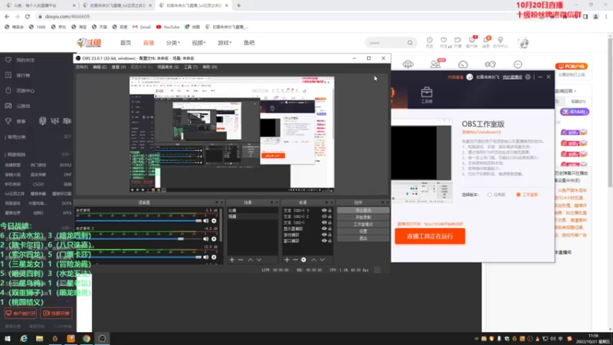The height and width of the screenshot is (345, 613).
Task: Open settings gear of first mixer channel
Action: tap(214, 221)
